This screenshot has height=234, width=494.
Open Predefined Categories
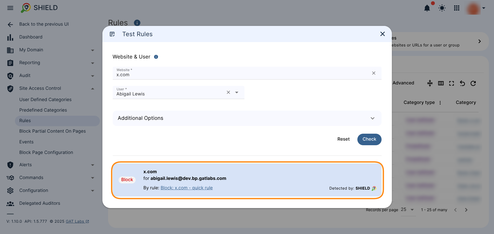pos(43,110)
